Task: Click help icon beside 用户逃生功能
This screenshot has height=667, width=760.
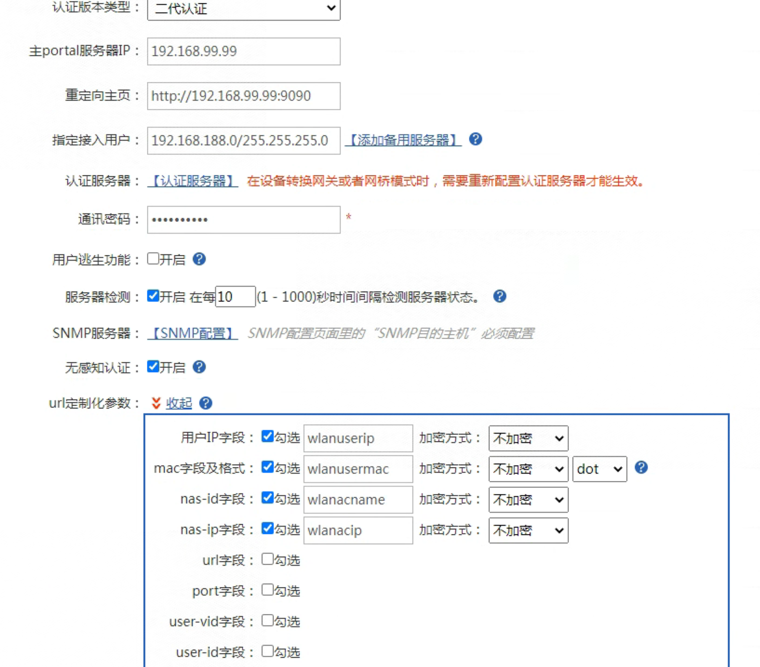Action: 200,259
